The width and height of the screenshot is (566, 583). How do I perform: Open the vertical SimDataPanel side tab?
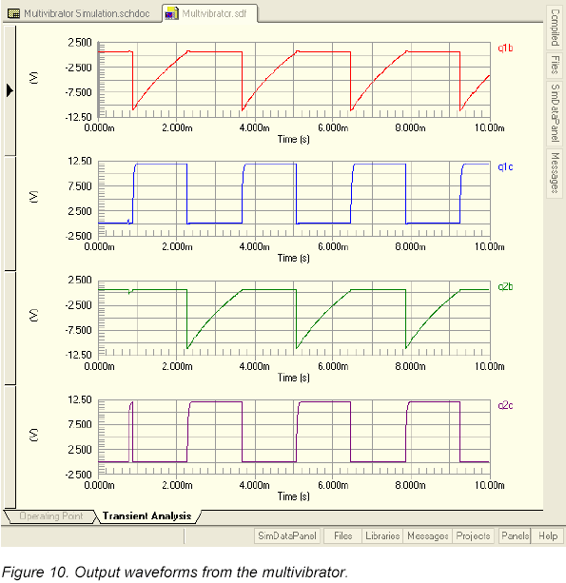pyautogui.click(x=555, y=112)
